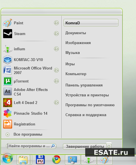Click the floppy disk PU taskbar icon
136x165 pixels.
click(x=40, y=160)
